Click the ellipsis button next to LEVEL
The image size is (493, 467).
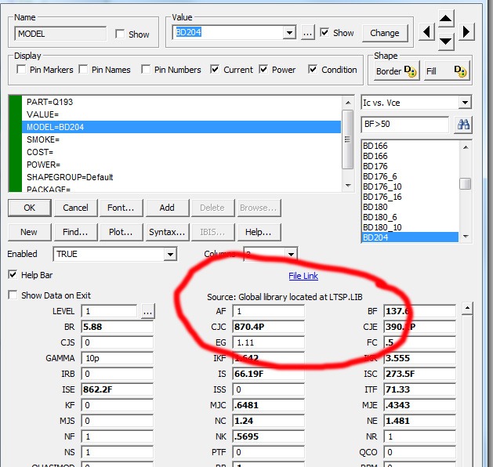click(x=148, y=311)
